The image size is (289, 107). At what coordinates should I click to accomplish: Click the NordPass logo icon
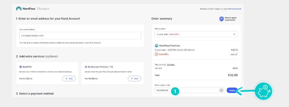[x=19, y=9]
